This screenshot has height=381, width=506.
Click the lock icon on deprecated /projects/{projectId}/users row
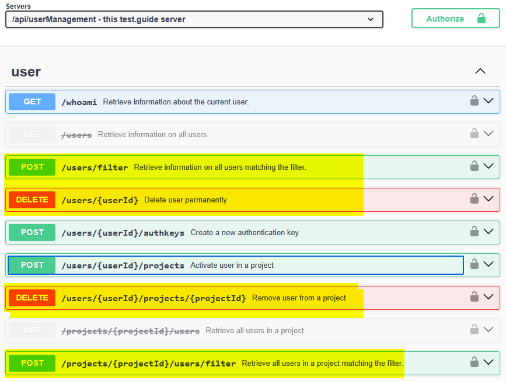[474, 329]
